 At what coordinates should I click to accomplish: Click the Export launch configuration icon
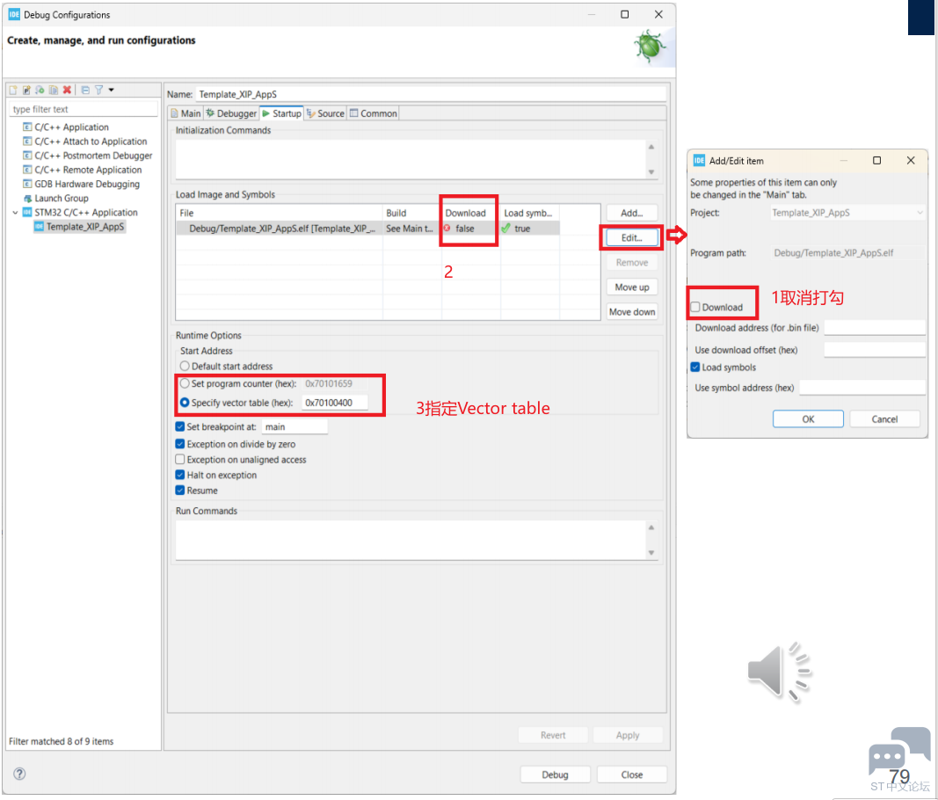point(40,90)
